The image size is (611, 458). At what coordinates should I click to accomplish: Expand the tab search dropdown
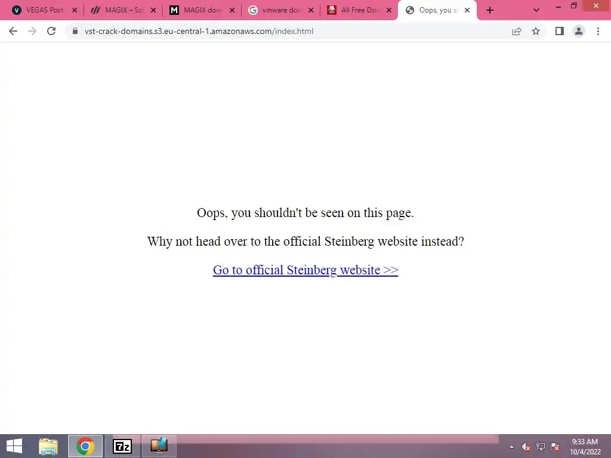(536, 11)
